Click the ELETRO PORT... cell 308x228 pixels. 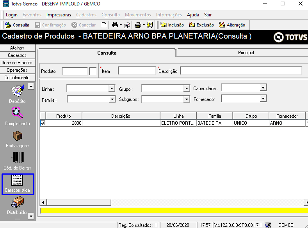(x=178, y=123)
